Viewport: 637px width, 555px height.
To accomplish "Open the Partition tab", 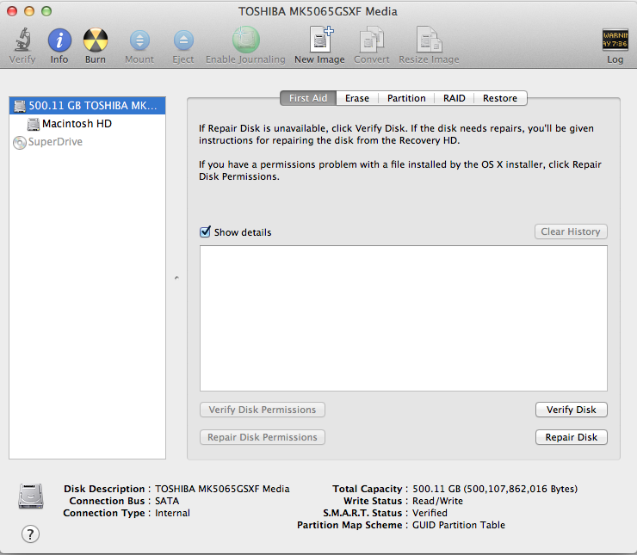I will pos(406,98).
